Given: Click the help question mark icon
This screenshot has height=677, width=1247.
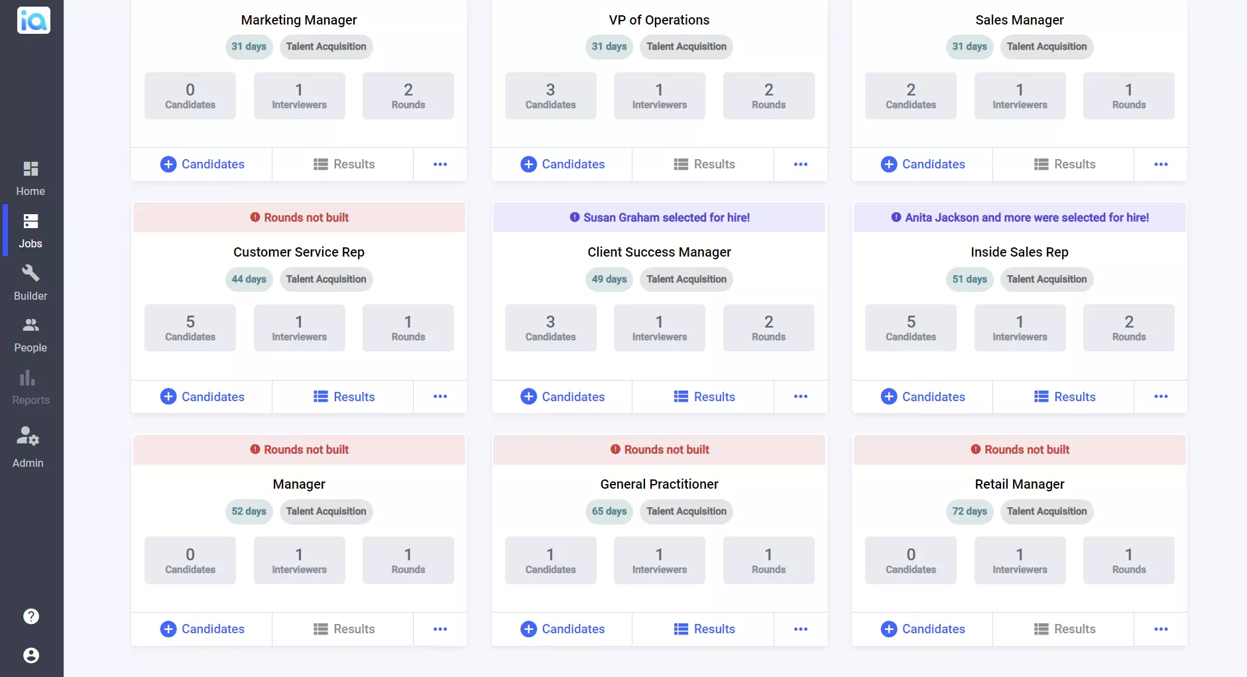Looking at the screenshot, I should tap(30, 616).
